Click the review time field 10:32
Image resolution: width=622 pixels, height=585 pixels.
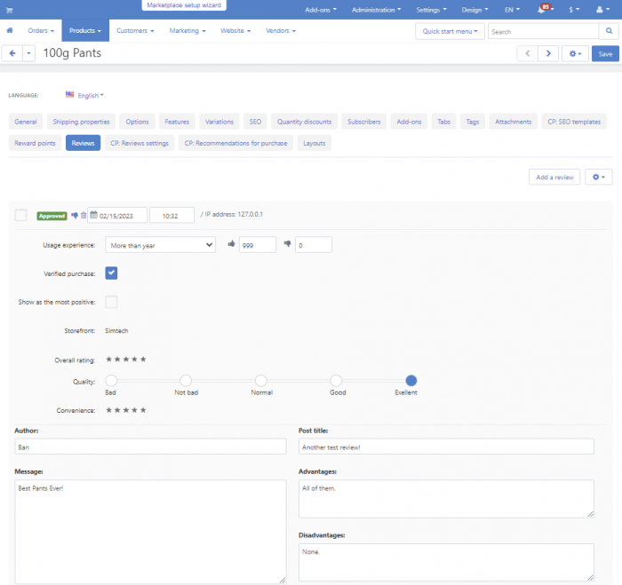point(172,215)
